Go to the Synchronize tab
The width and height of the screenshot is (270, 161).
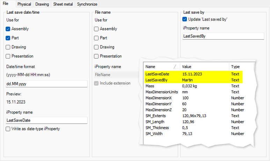pos(87,4)
